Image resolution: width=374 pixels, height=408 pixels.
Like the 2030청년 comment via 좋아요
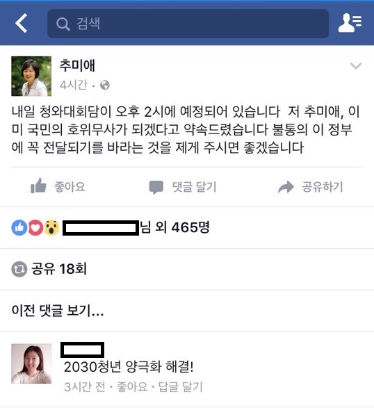point(132,386)
